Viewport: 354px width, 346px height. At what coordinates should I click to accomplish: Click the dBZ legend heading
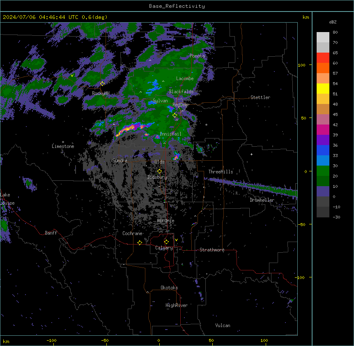click(333, 22)
